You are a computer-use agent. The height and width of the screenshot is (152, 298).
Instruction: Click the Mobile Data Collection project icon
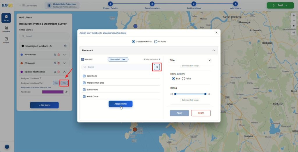pos(49,5)
